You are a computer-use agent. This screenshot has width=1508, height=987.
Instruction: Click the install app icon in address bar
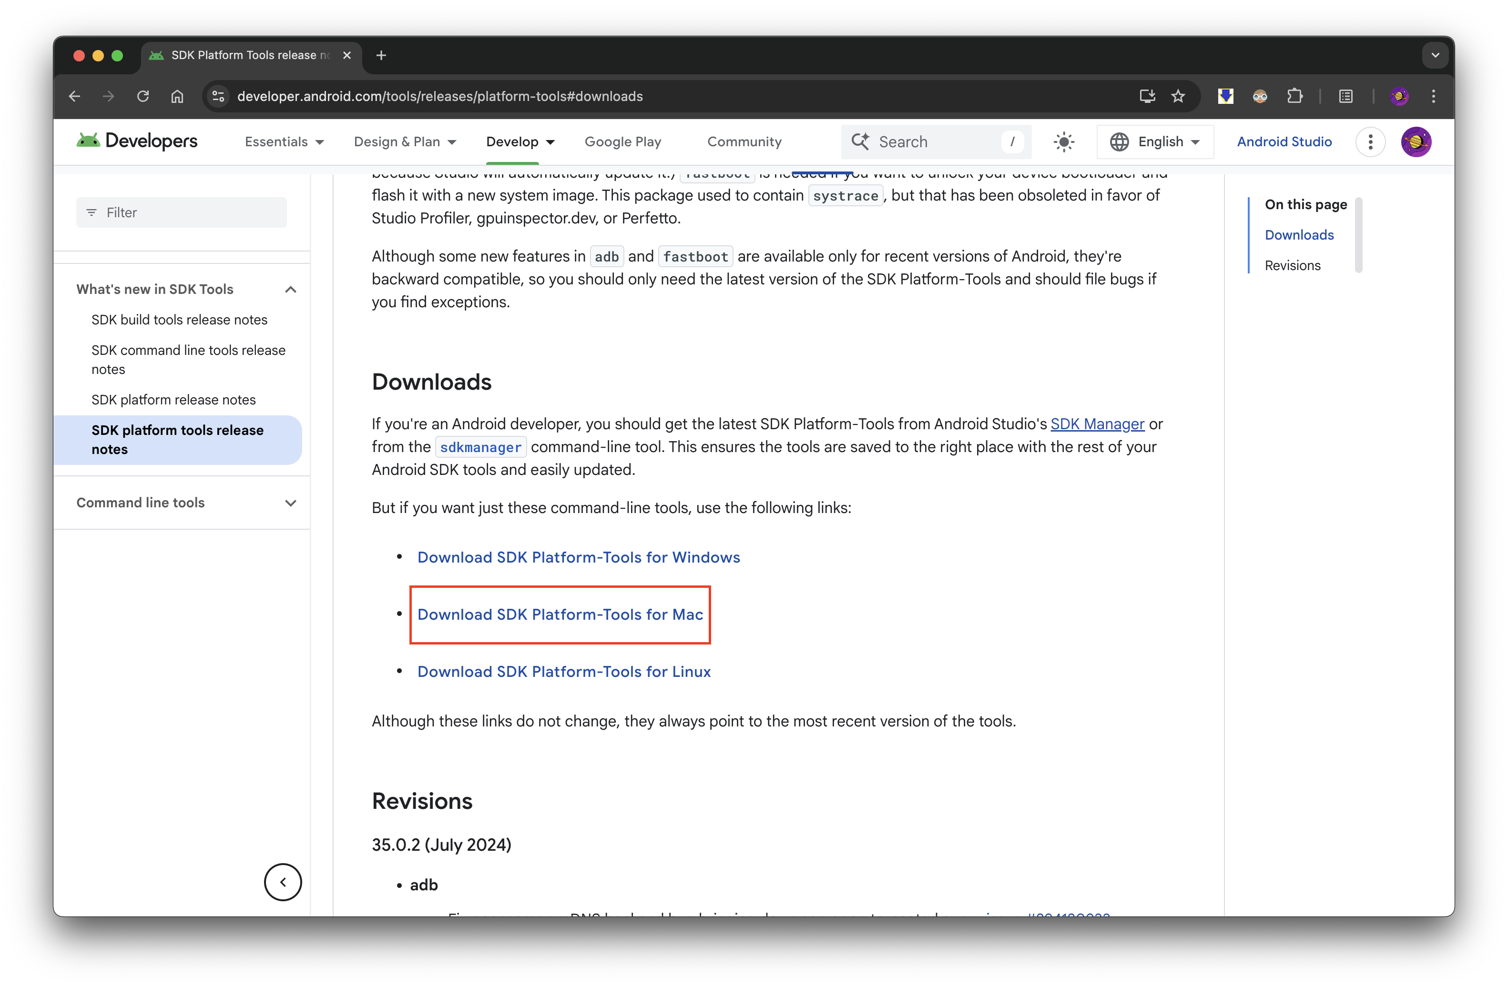(1147, 96)
